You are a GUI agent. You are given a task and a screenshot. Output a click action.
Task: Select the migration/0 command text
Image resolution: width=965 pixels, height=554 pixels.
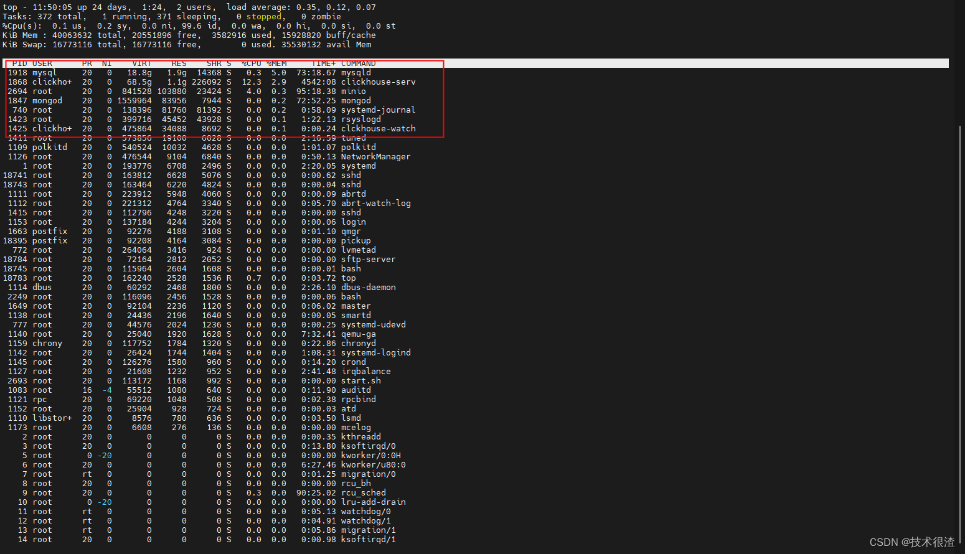tap(369, 474)
